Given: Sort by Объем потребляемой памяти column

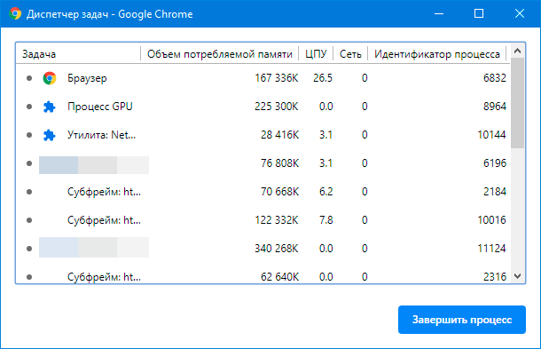Looking at the screenshot, I should pos(219,54).
